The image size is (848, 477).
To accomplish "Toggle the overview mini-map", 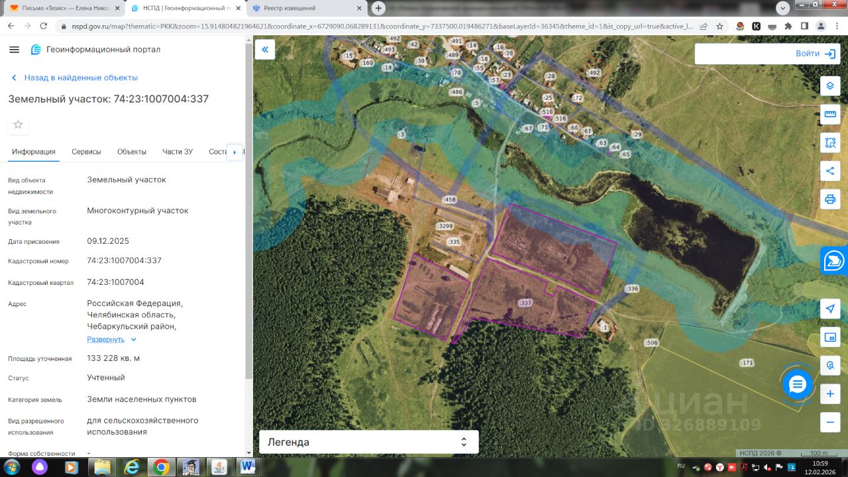I will (830, 337).
